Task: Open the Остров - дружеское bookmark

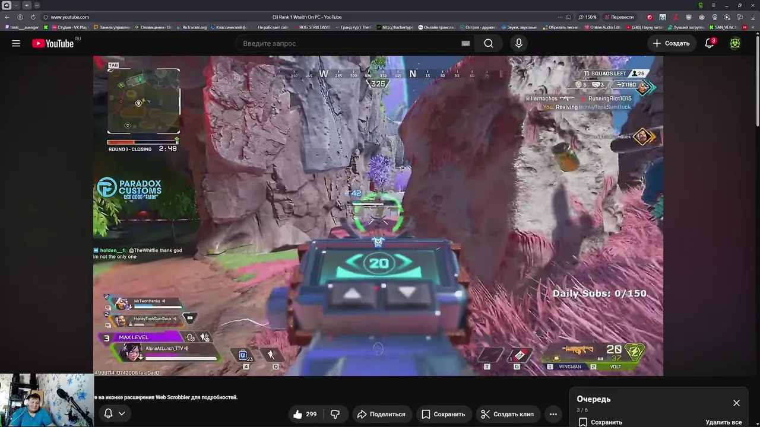Action: coord(478,27)
